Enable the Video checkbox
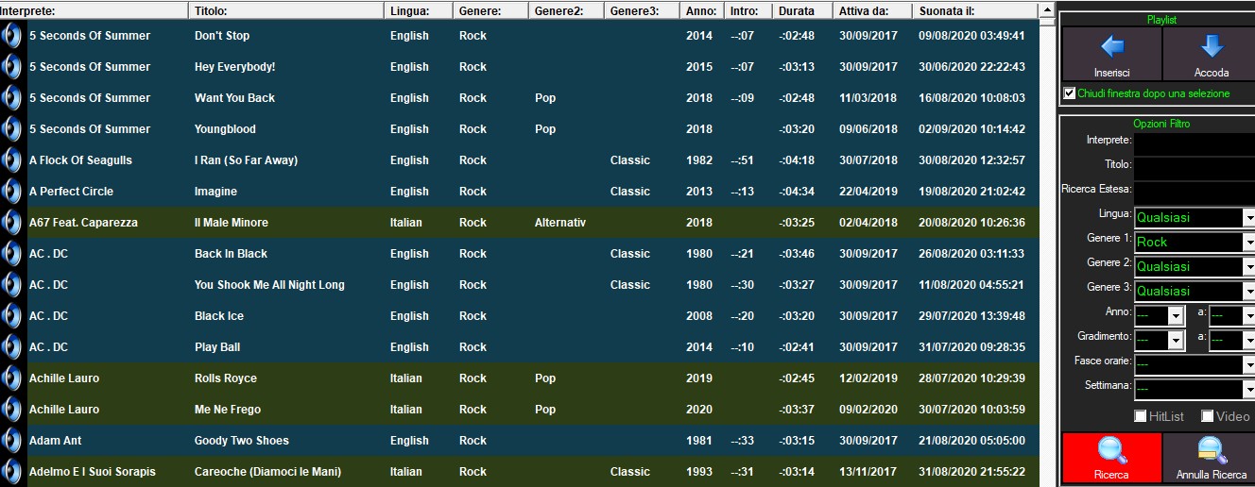 coord(1207,416)
